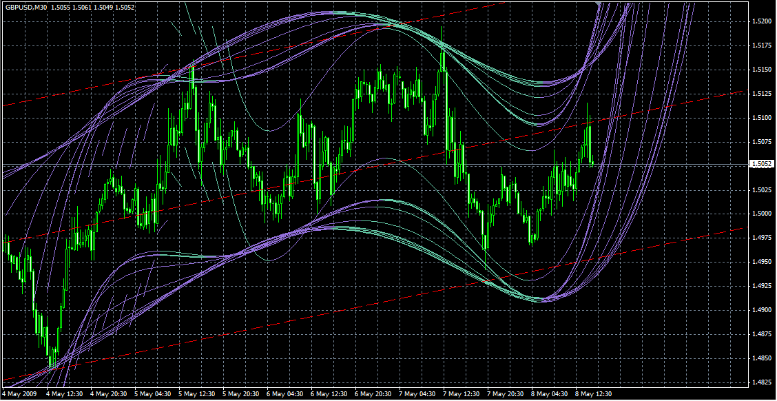The height and width of the screenshot is (401, 777).
Task: Click the 1.5000 price axis label
Action: tap(762, 214)
